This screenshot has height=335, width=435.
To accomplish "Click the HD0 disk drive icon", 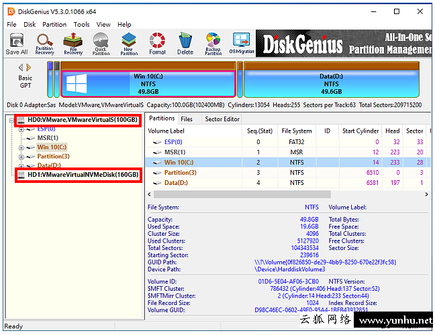I will tap(21, 120).
